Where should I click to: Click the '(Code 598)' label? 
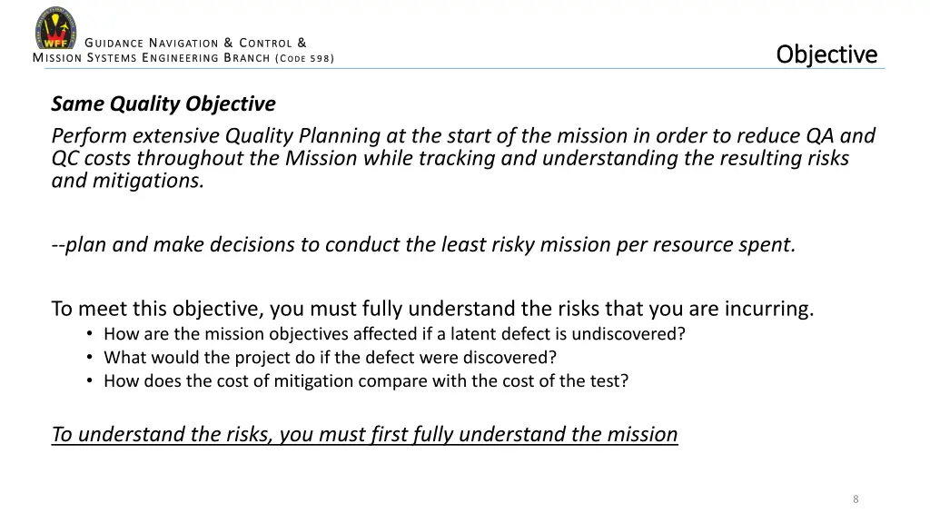point(304,58)
